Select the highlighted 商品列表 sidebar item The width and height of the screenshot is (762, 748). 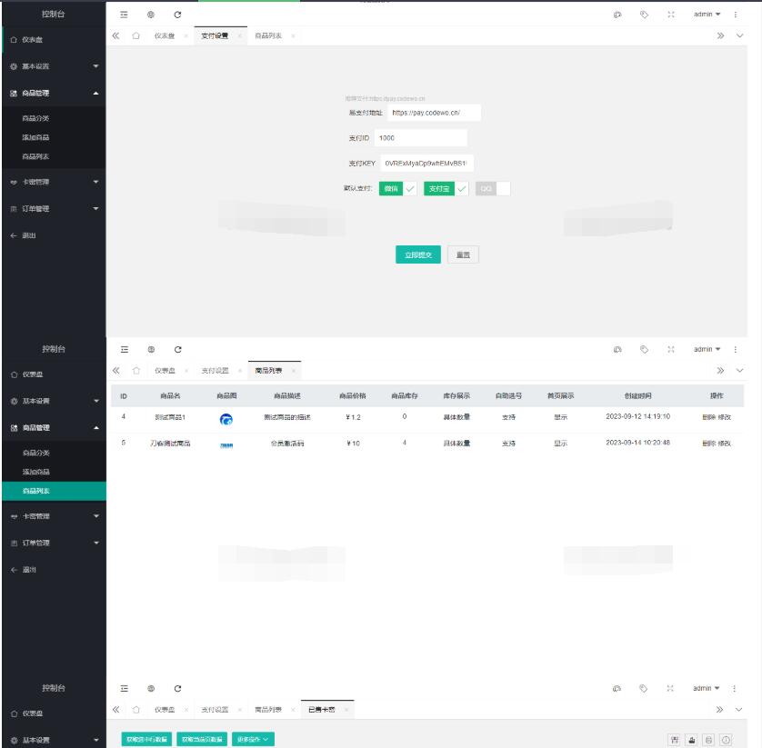click(53, 491)
